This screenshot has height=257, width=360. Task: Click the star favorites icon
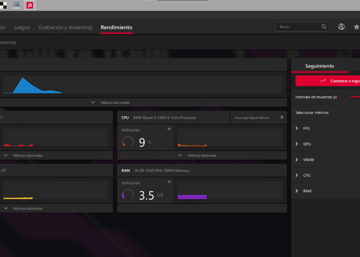point(356,27)
